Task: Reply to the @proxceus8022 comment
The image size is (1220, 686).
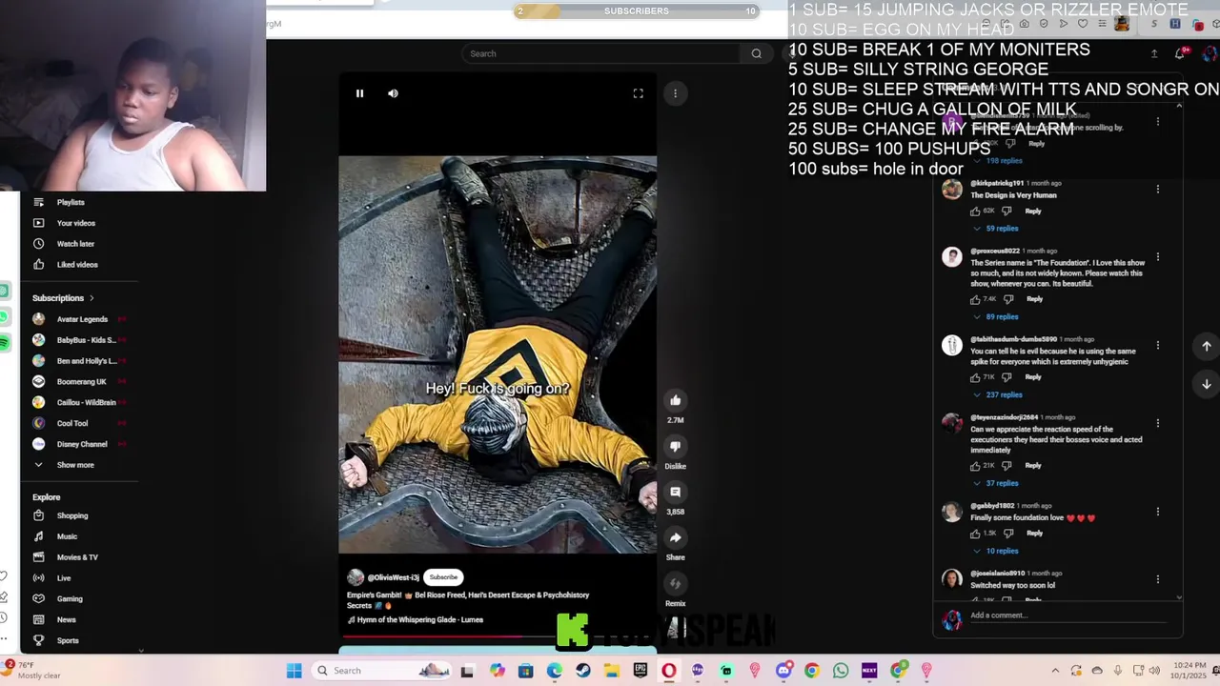Action: click(1034, 299)
